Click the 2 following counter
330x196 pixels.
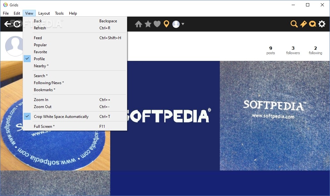coord(315,50)
